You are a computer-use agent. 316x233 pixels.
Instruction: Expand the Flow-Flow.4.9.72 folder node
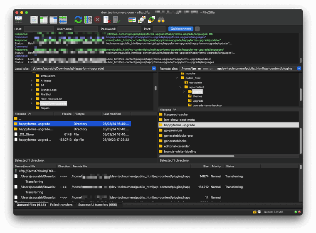coord(32,99)
